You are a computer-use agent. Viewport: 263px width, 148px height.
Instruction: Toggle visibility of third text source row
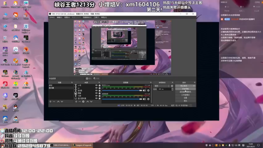point(96,90)
